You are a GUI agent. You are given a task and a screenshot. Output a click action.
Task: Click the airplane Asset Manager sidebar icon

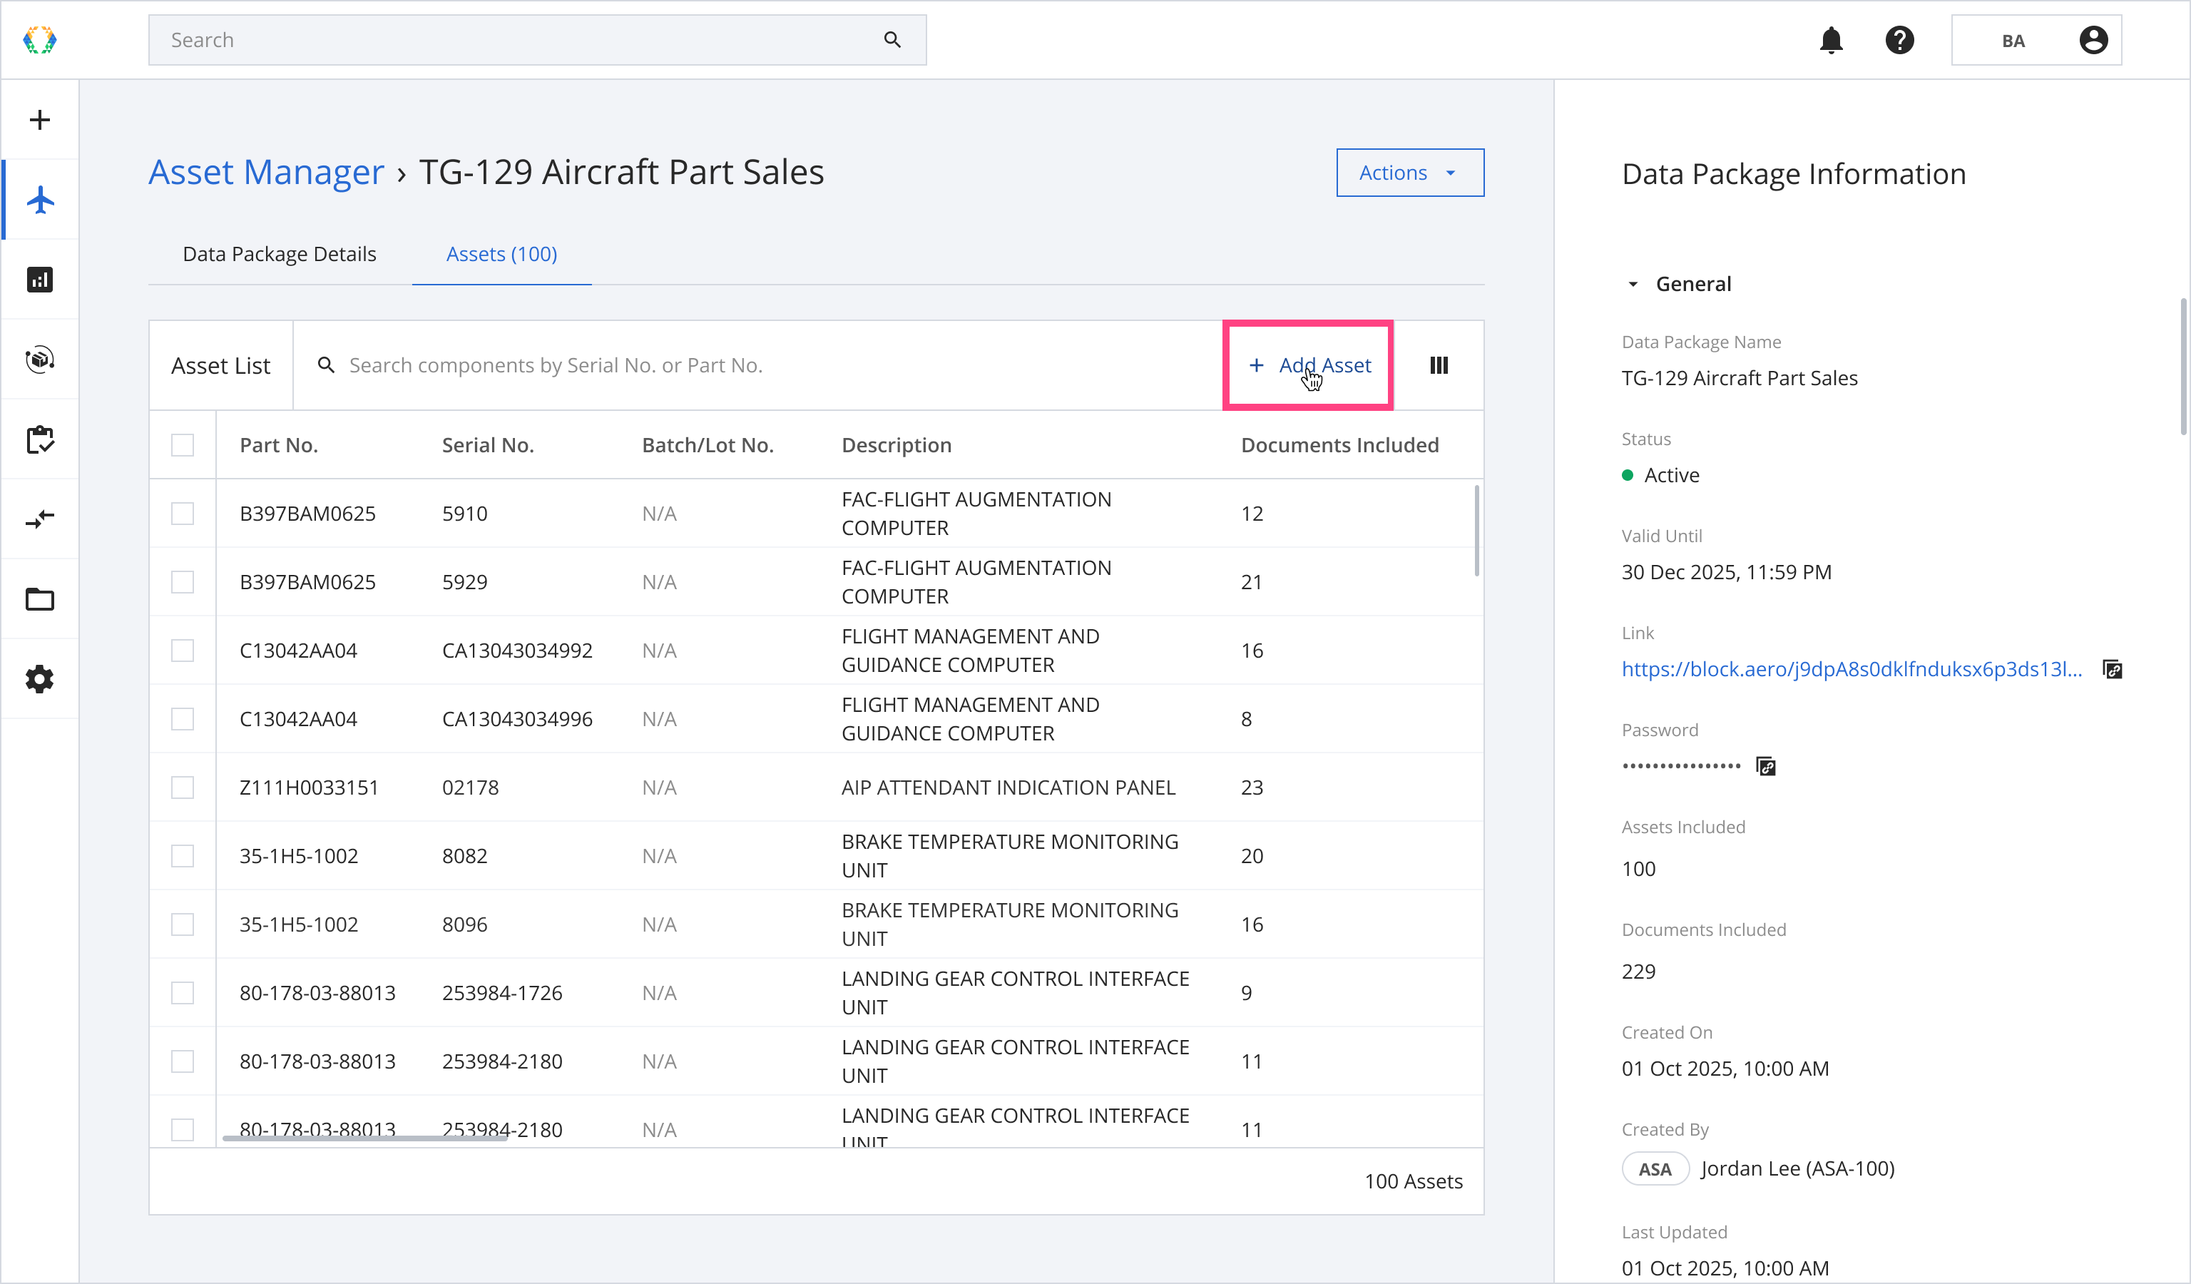click(x=40, y=200)
